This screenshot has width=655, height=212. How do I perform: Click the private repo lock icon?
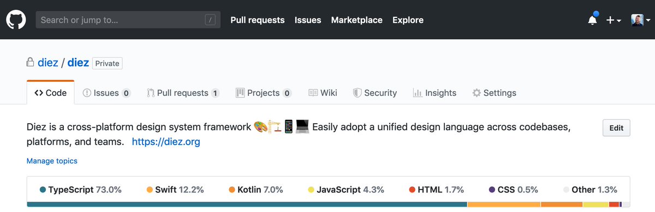click(x=31, y=63)
